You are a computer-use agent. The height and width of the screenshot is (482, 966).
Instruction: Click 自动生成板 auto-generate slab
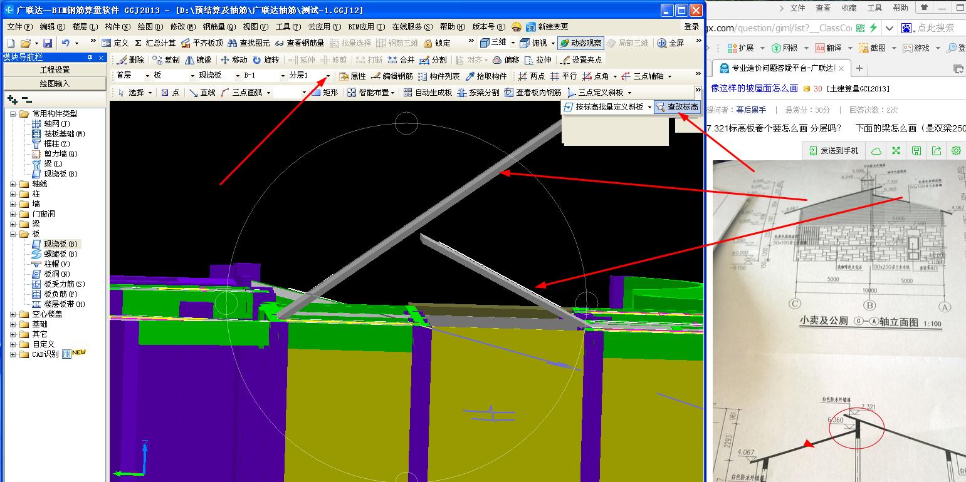coord(428,93)
